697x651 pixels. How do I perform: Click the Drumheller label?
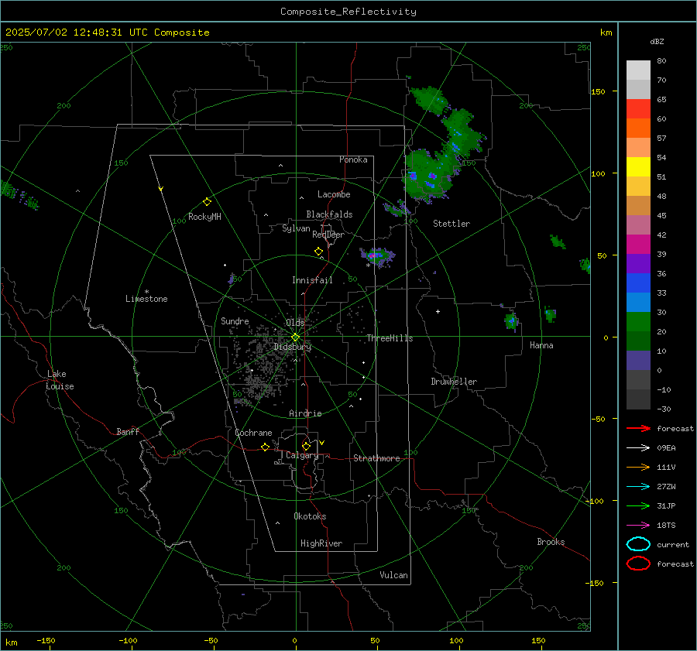(x=454, y=382)
